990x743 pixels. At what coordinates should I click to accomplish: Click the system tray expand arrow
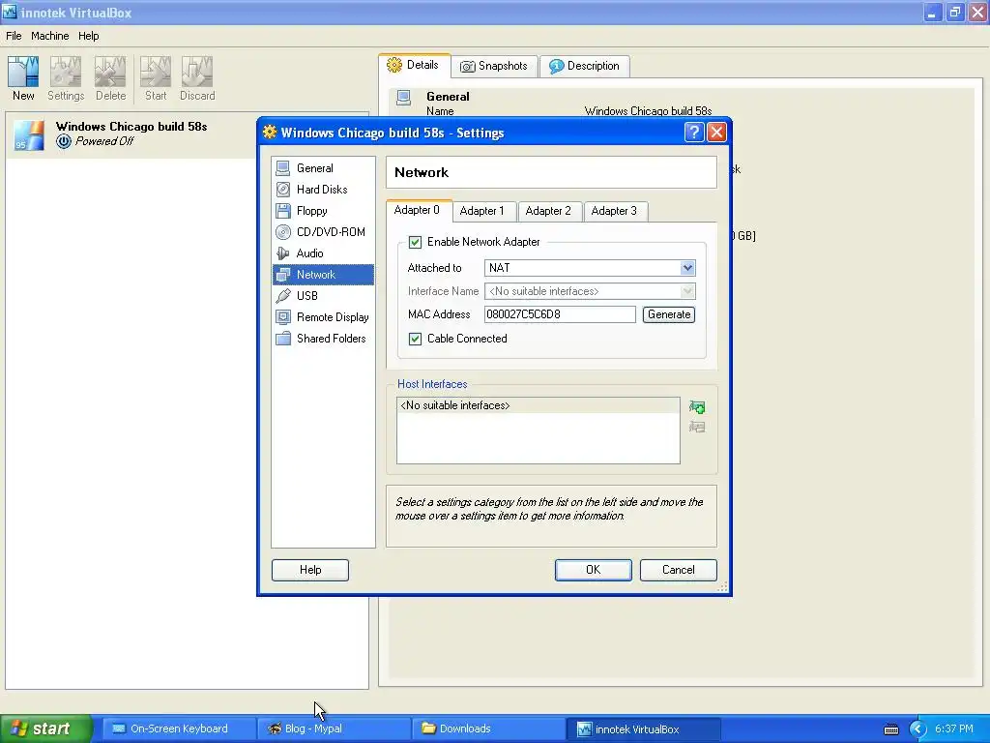917,729
